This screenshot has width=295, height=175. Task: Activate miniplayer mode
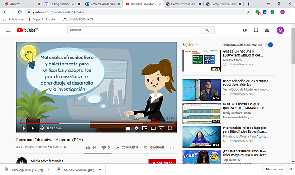click(x=145, y=128)
